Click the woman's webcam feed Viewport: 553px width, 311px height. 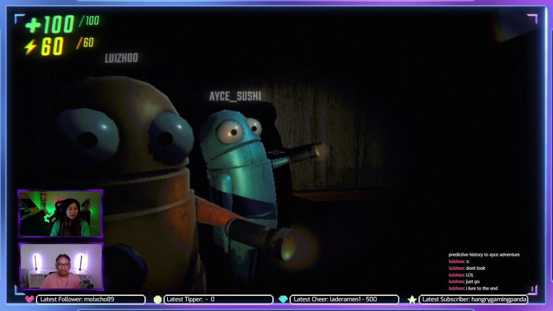[60, 214]
